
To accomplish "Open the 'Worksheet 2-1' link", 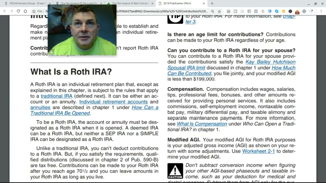I will (259, 151).
